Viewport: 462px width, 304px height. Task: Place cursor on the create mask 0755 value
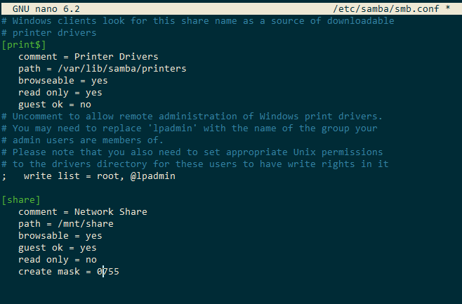tap(108, 272)
